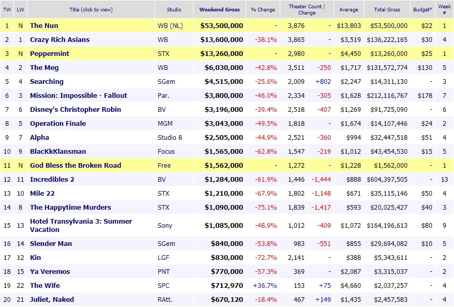The height and width of the screenshot is (307, 454).
Task: Open Studio 8 studio link
Action: 170,137
